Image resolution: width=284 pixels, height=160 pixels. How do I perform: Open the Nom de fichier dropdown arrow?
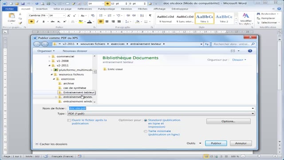coord(252,108)
